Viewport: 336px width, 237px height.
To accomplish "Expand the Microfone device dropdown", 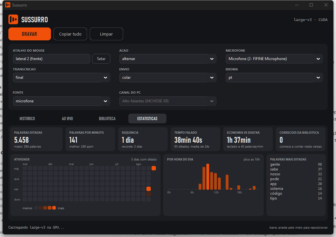I will pyautogui.click(x=274, y=59).
